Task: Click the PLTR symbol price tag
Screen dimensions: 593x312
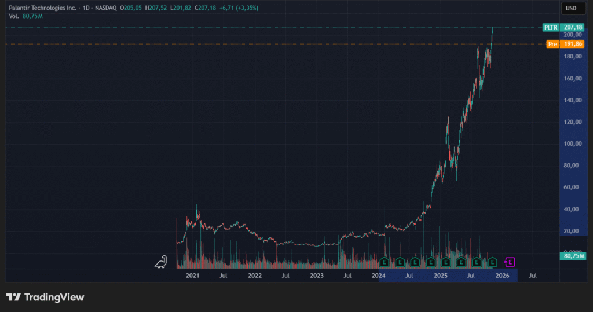Action: point(550,27)
